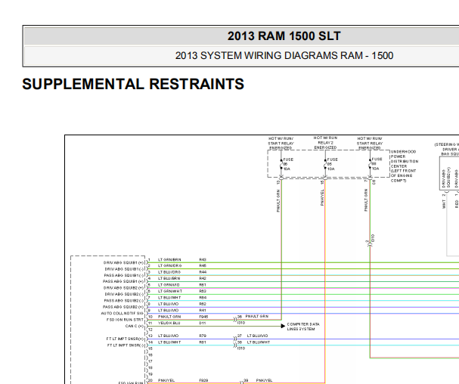
Task: Click the "PASS ABG SQUIB1 (-)" pin label
Action: (x=124, y=275)
